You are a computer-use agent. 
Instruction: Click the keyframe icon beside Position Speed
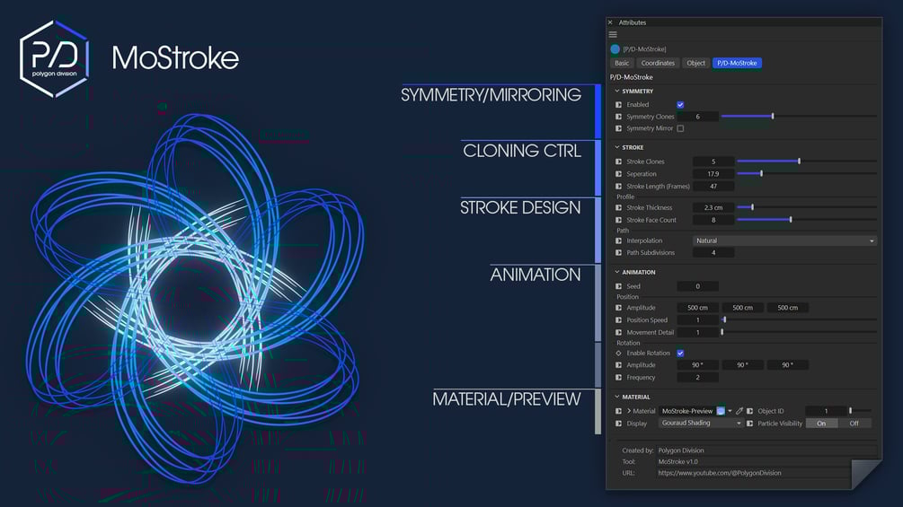(618, 320)
